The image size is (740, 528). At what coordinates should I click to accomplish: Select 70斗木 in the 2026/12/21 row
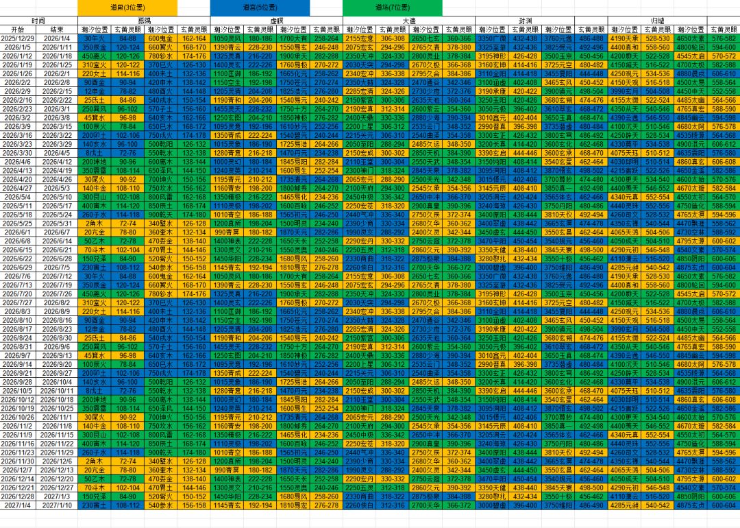[95, 488]
